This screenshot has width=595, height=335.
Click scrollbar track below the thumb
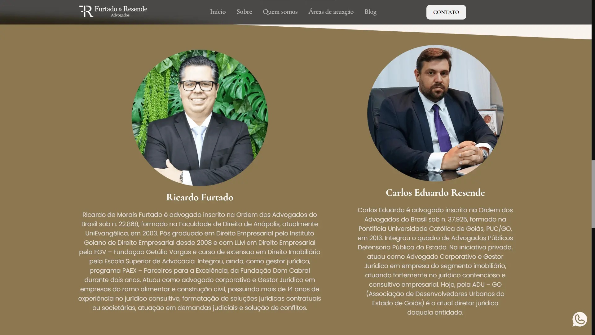pos(593,281)
